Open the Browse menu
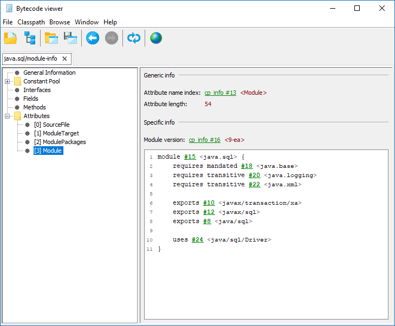Viewport: 395px width, 326px height. [x=60, y=22]
